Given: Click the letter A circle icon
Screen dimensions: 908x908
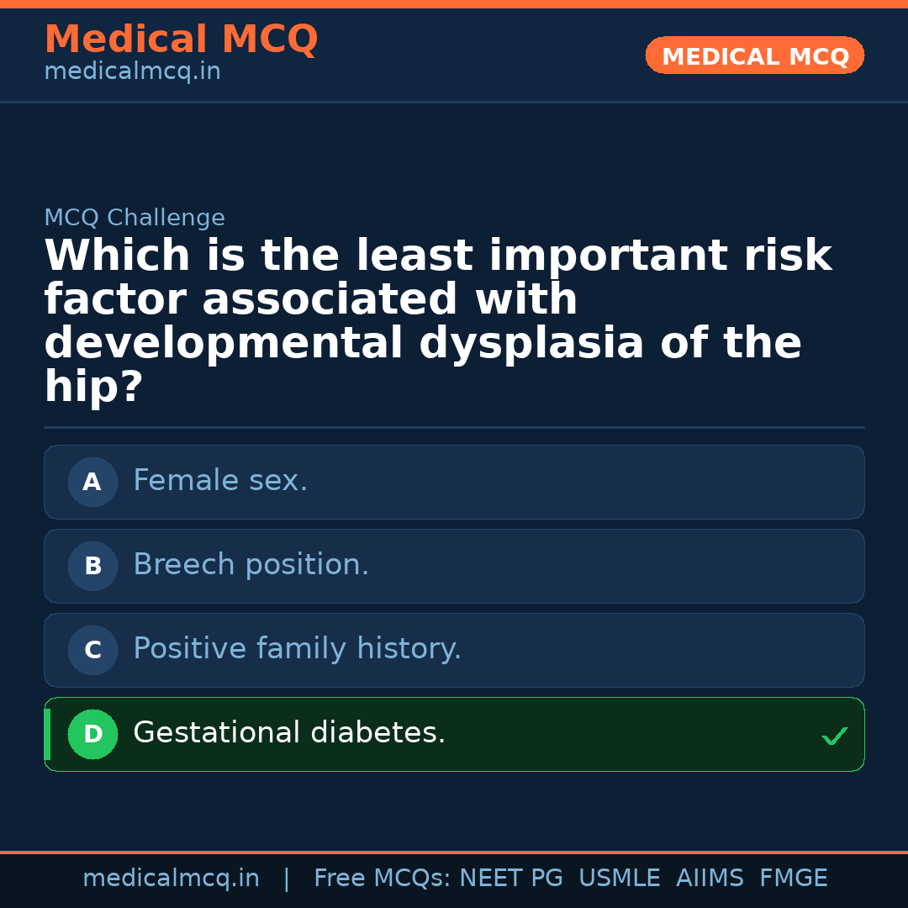Looking at the screenshot, I should click(x=92, y=482).
